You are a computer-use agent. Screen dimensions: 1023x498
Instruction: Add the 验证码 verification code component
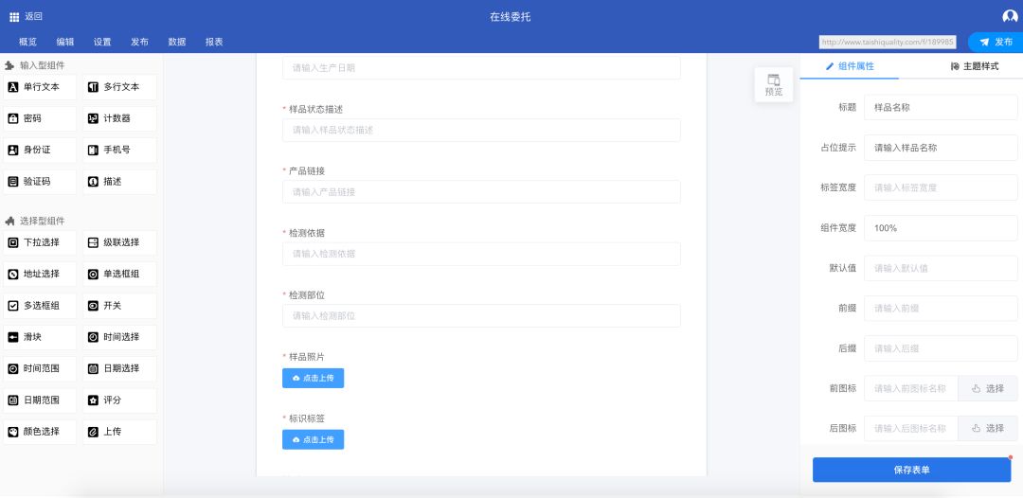point(40,182)
